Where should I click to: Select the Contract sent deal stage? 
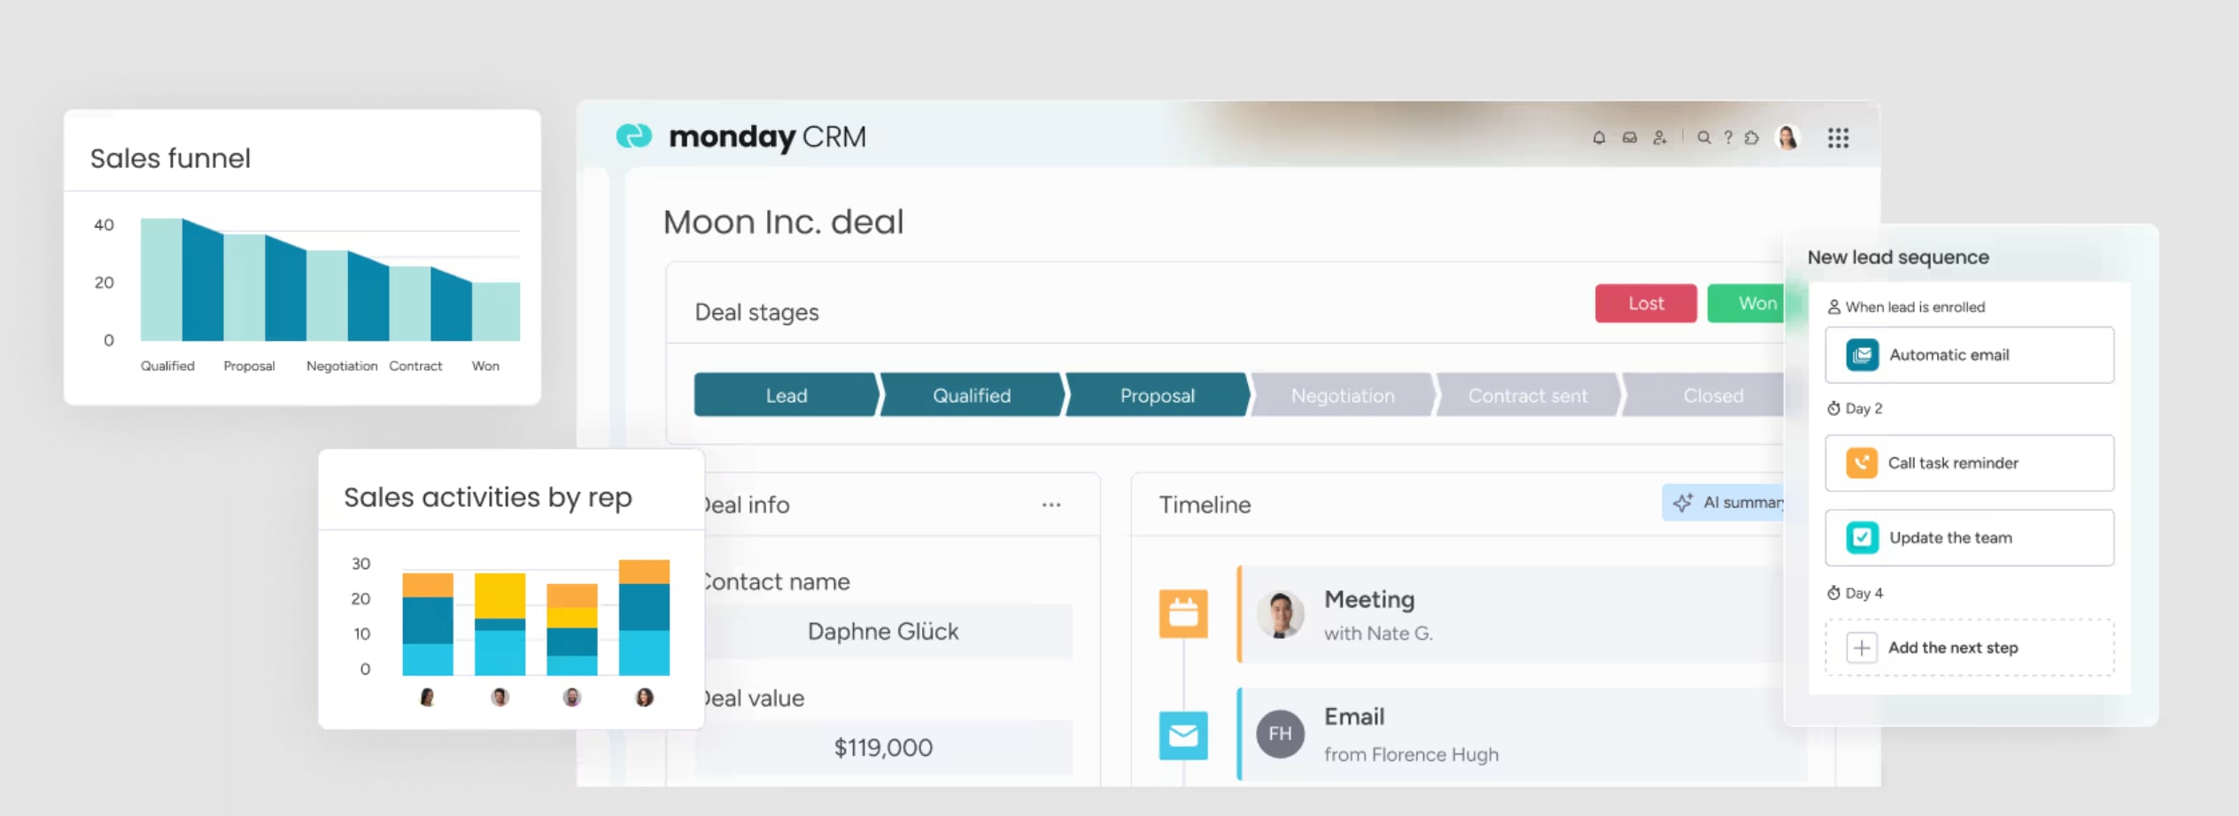click(x=1528, y=395)
